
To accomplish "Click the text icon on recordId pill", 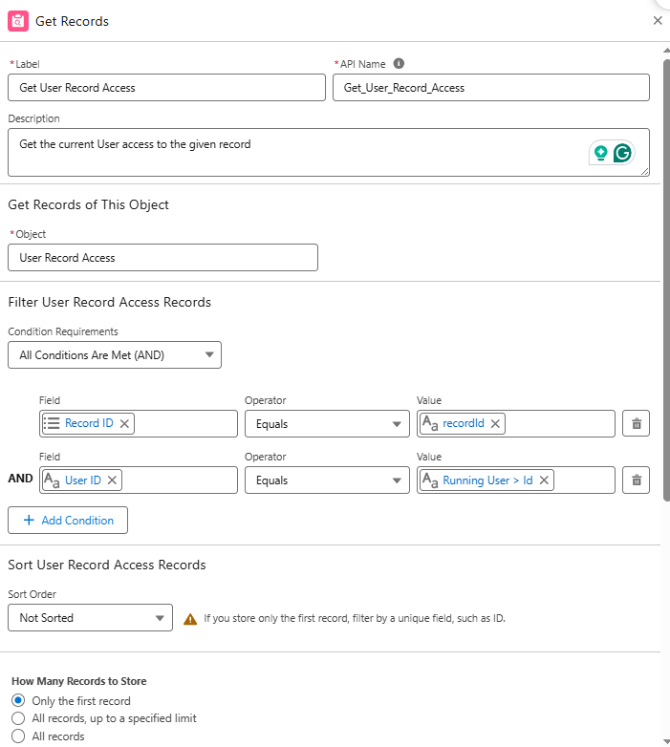I will 430,423.
